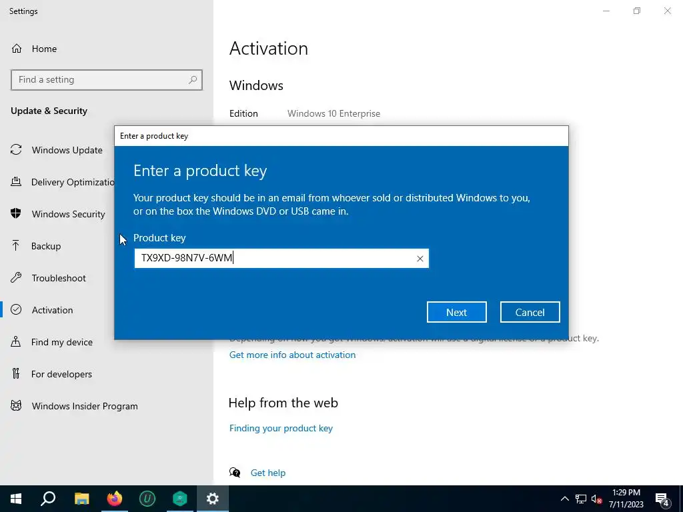Viewport: 683px width, 512px height.
Task: Click the Update & Security heading
Action: [49, 111]
